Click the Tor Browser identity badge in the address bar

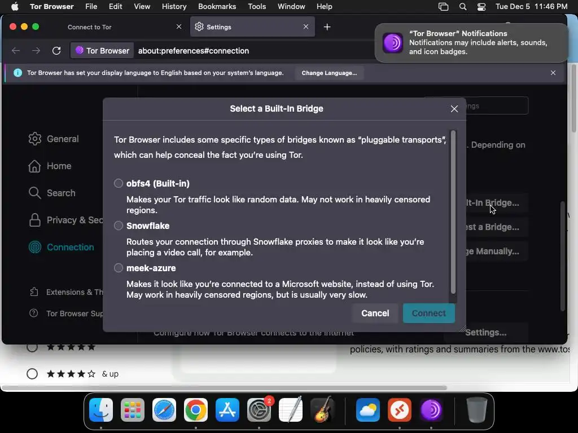click(x=103, y=51)
